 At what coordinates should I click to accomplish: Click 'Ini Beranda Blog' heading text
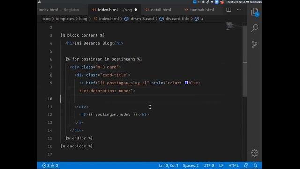click(x=93, y=43)
